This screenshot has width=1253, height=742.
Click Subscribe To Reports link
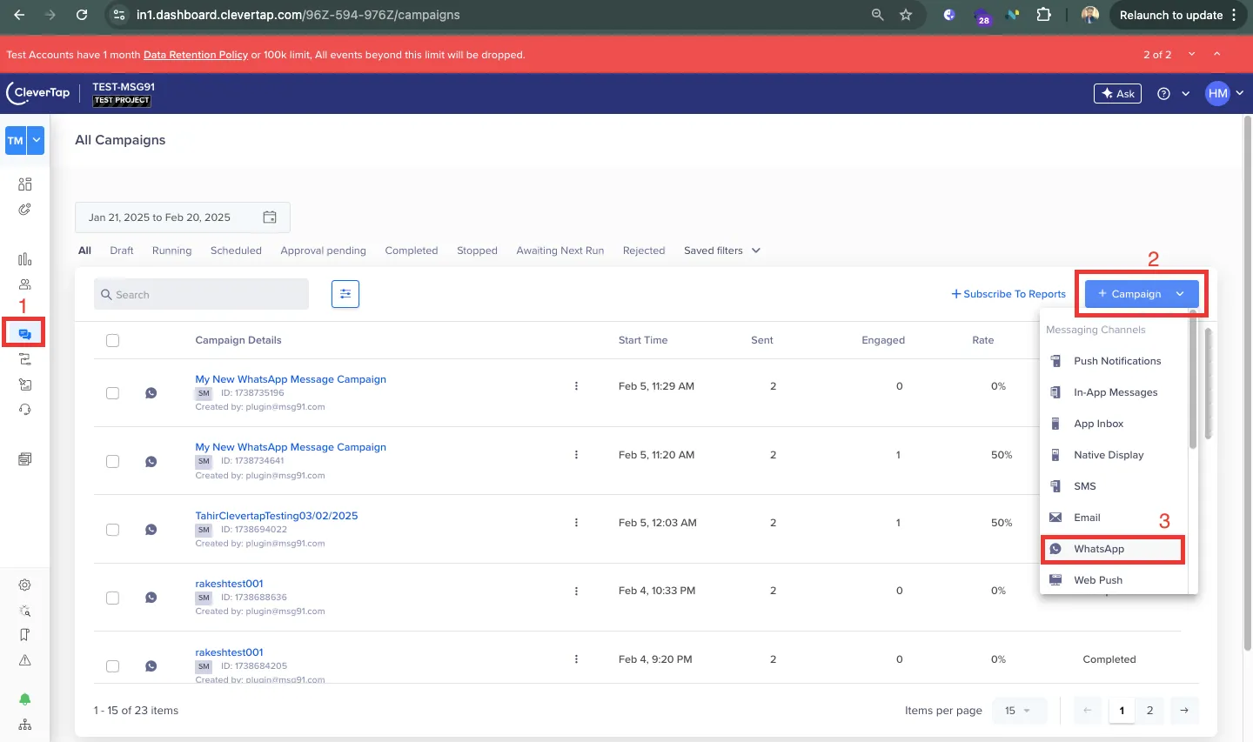click(x=1008, y=294)
